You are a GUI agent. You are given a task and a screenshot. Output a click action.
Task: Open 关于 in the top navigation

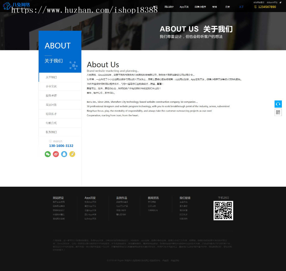point(241,7)
